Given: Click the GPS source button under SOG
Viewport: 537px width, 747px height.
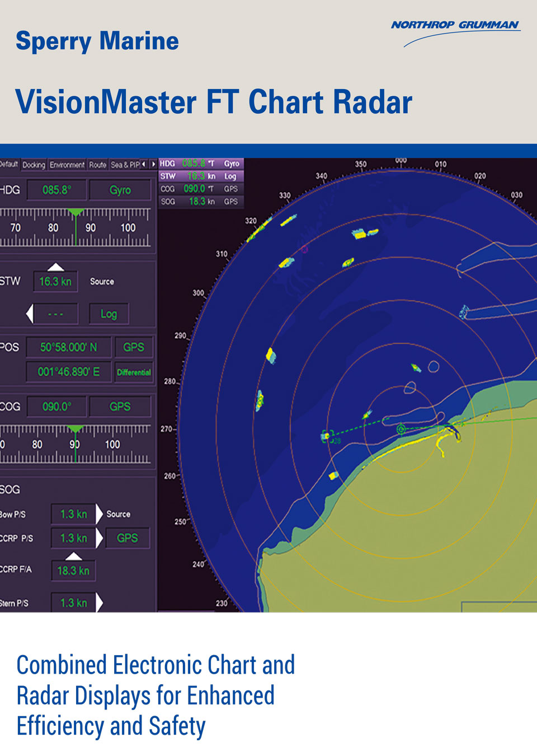Looking at the screenshot, I should click(128, 538).
